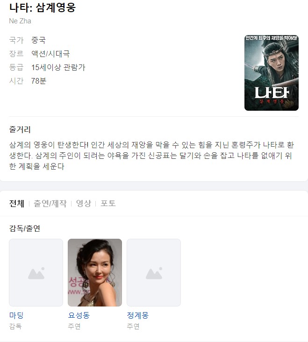Click the English title Ne Zha
308x342 pixels.
(x=20, y=21)
